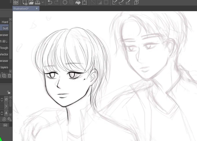Redo the undone action
The height and width of the screenshot is (141, 197).
[56, 2]
